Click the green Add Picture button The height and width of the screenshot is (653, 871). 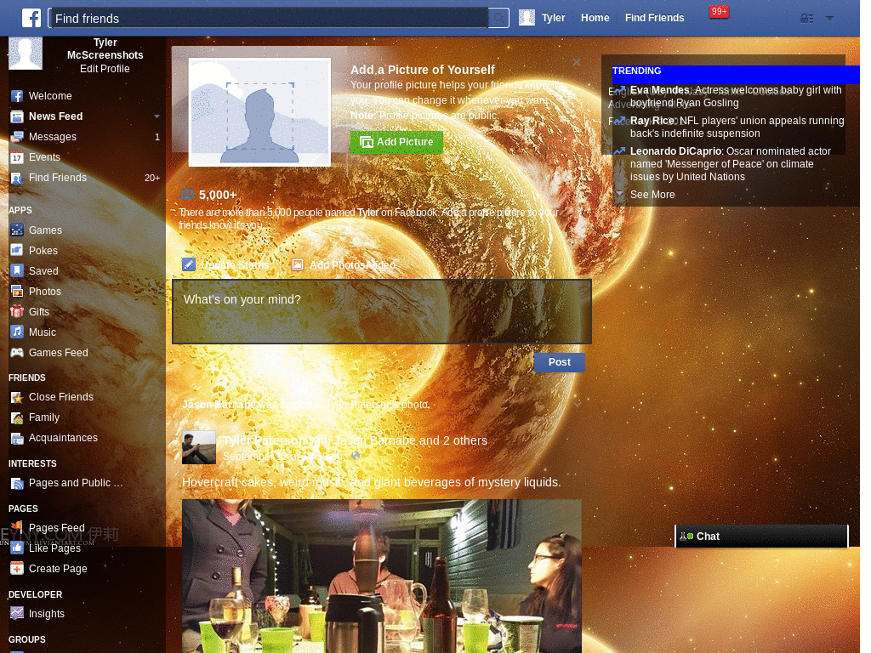pyautogui.click(x=396, y=142)
